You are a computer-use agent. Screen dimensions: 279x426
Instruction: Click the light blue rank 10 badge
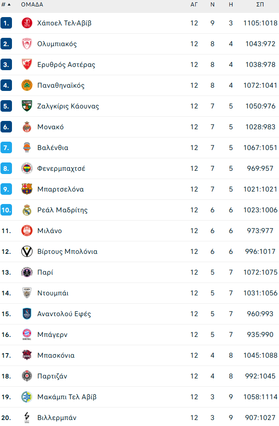click(6, 210)
